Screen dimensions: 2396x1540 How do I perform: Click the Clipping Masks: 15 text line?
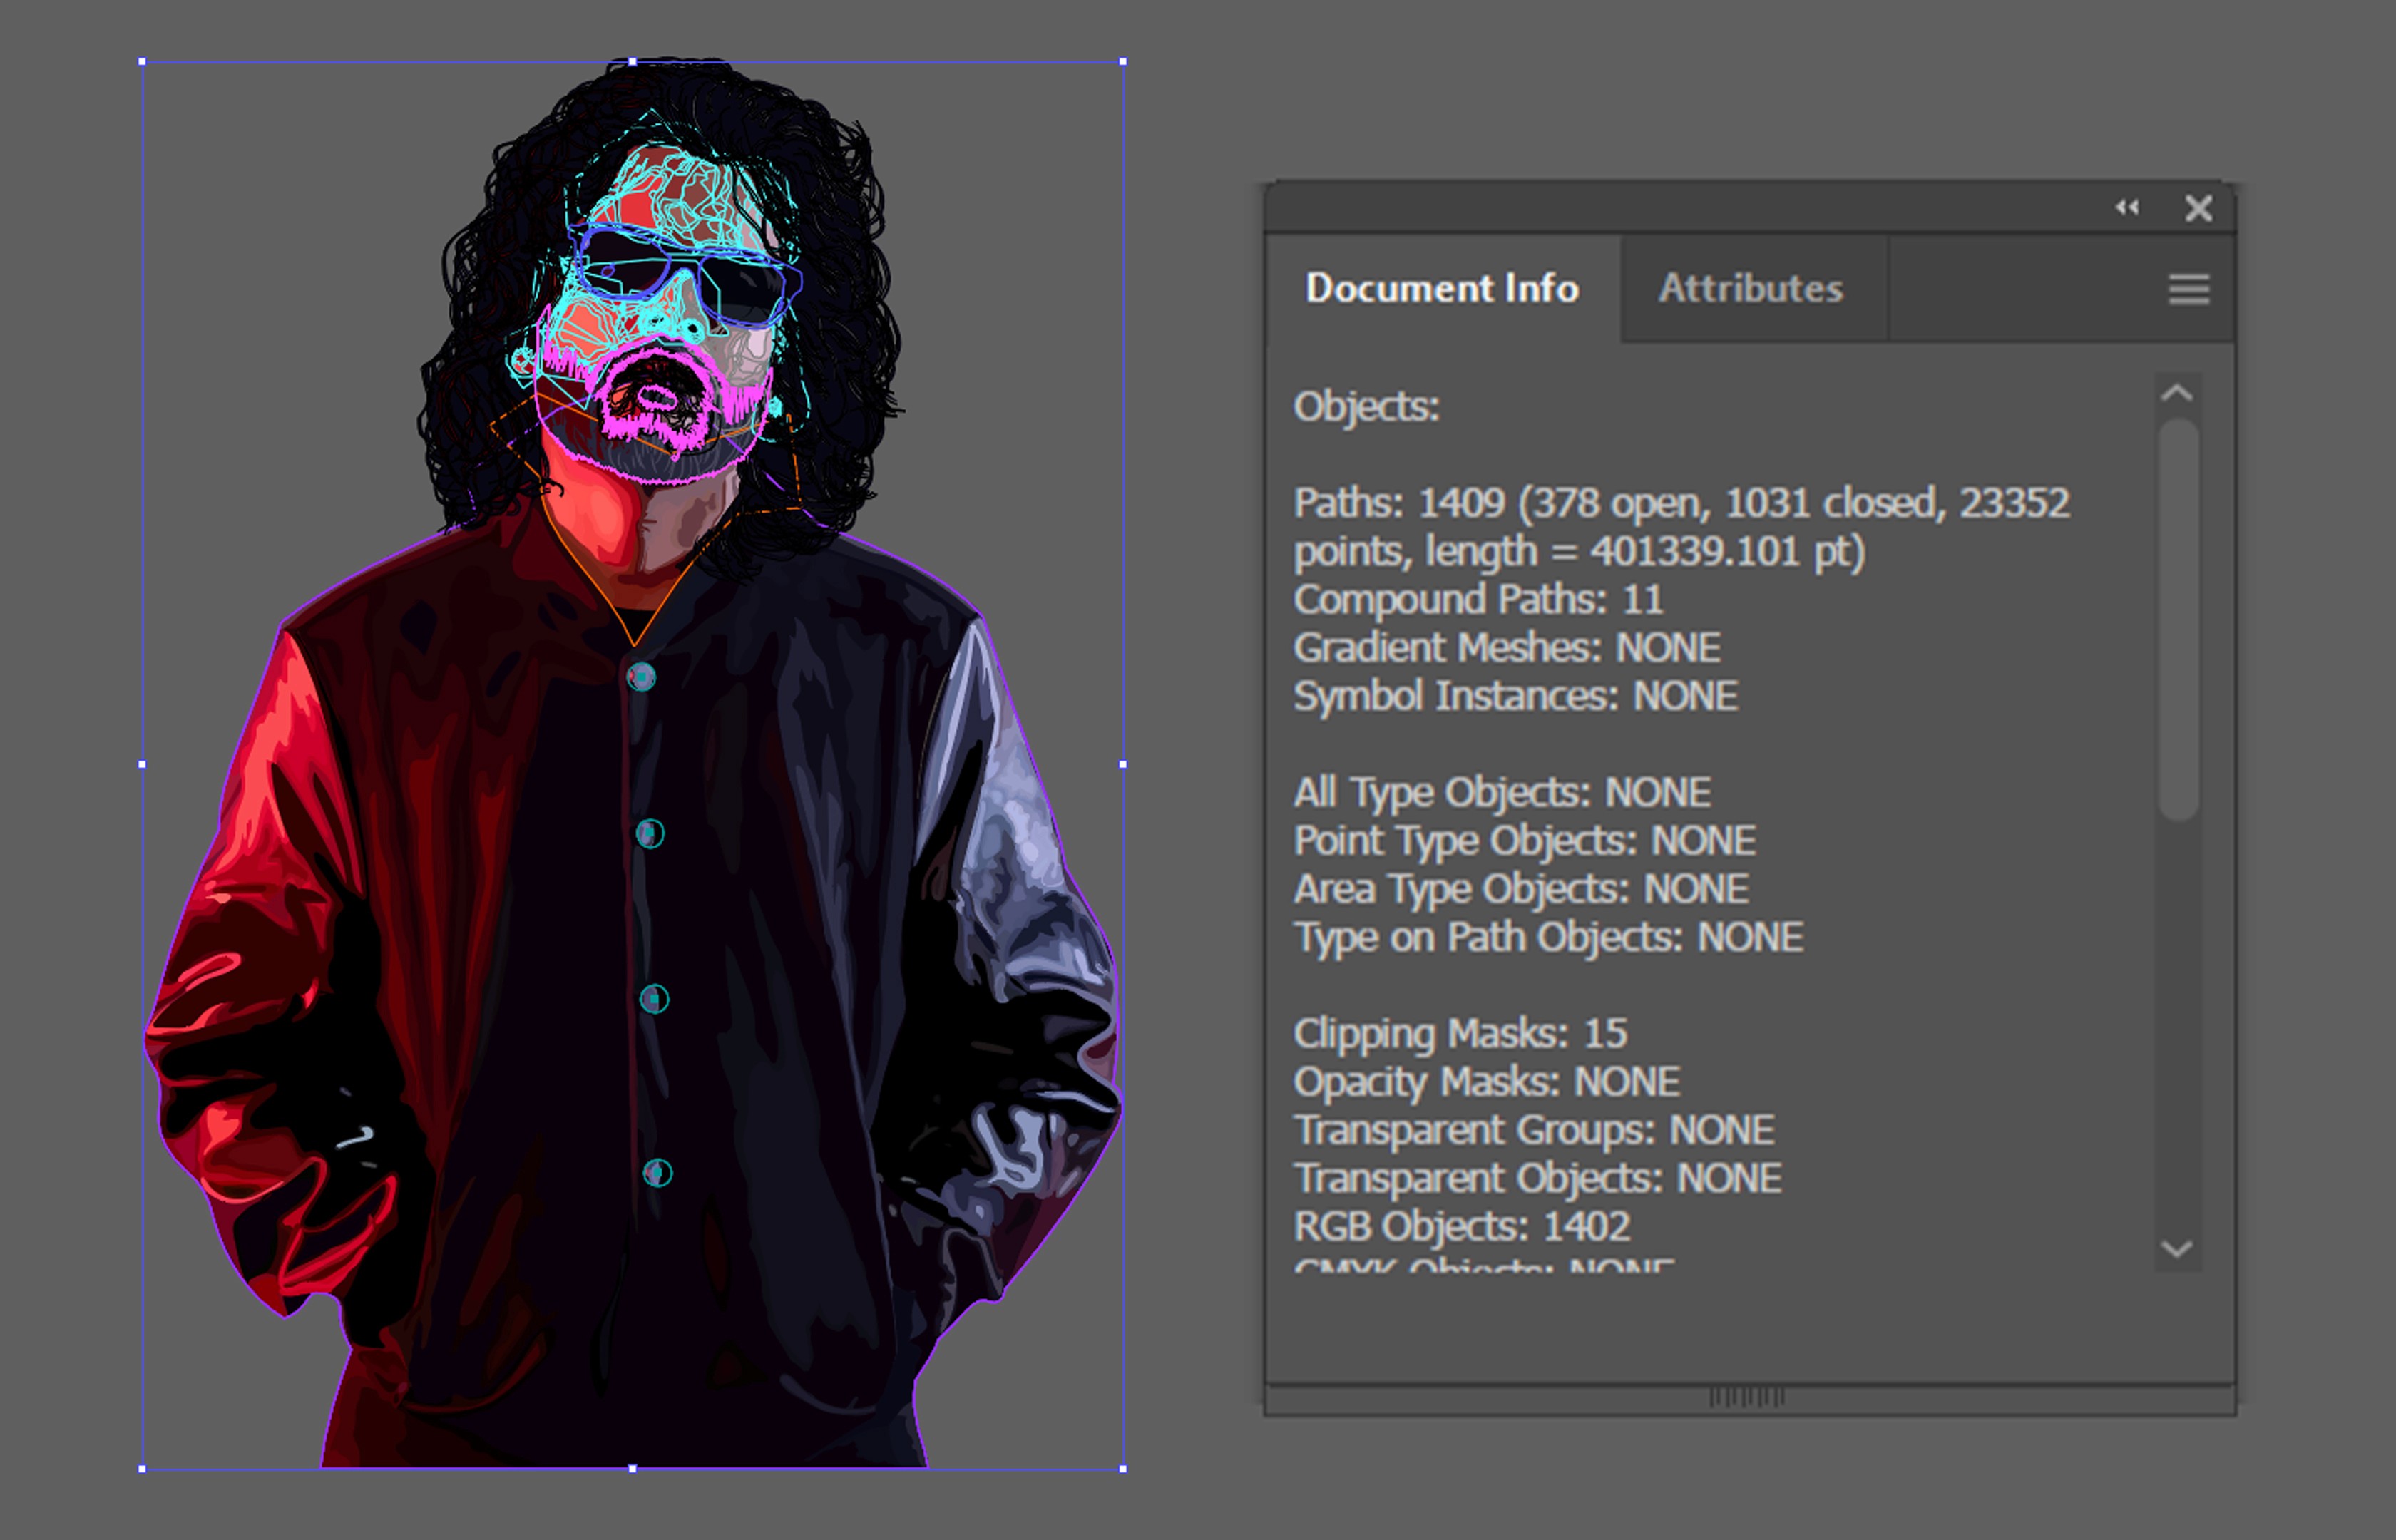(x=1460, y=1034)
